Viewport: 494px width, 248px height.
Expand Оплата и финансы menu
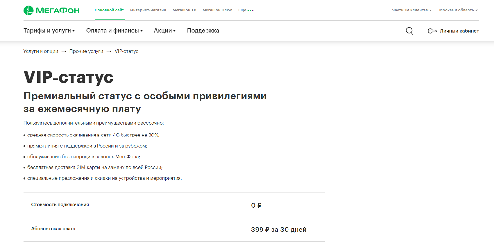click(114, 31)
